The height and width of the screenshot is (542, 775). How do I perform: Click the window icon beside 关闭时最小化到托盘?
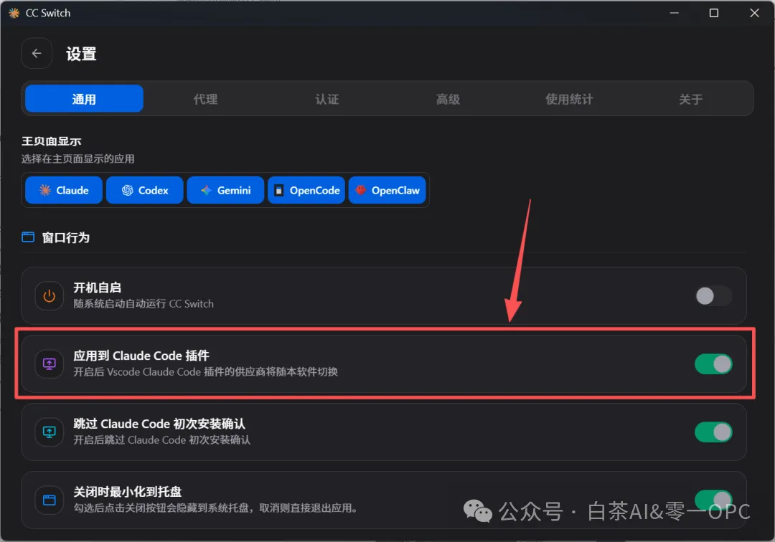(50, 500)
